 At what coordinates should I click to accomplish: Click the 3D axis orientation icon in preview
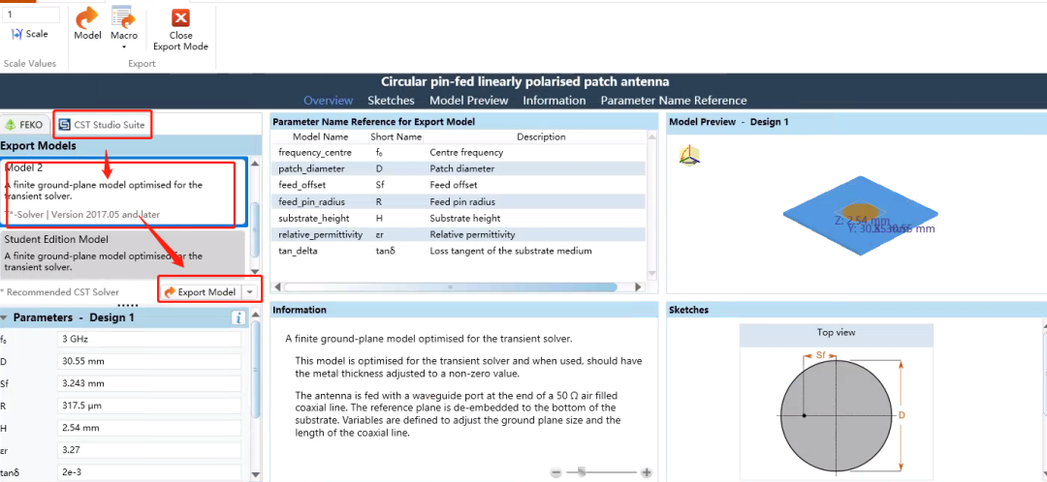(689, 156)
